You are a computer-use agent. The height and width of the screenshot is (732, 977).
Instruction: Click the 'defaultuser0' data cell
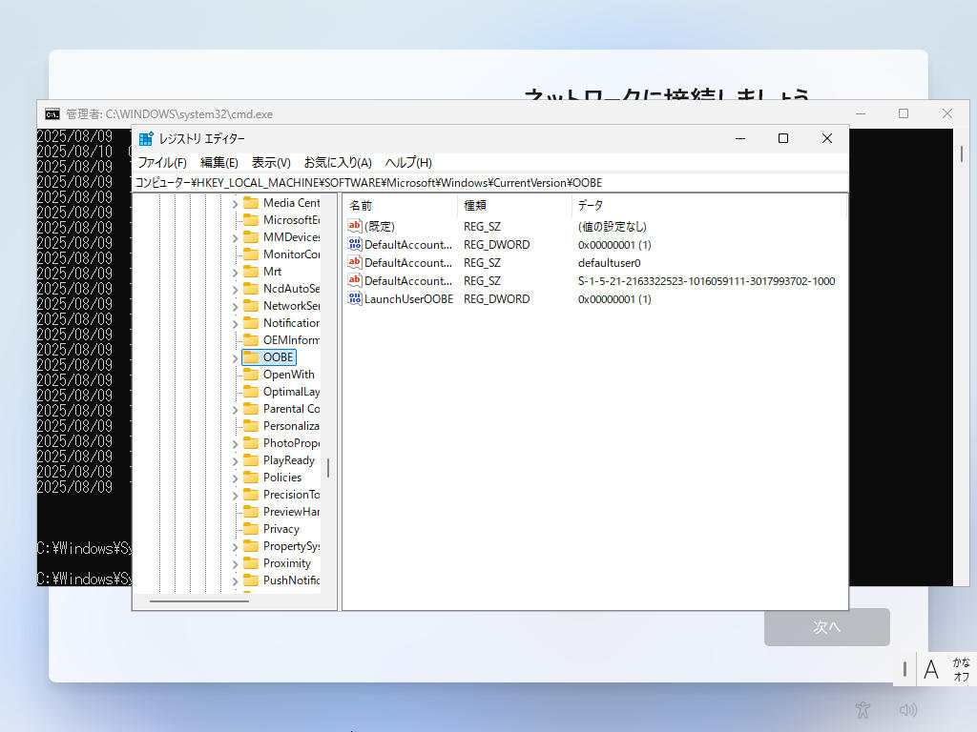tap(609, 263)
